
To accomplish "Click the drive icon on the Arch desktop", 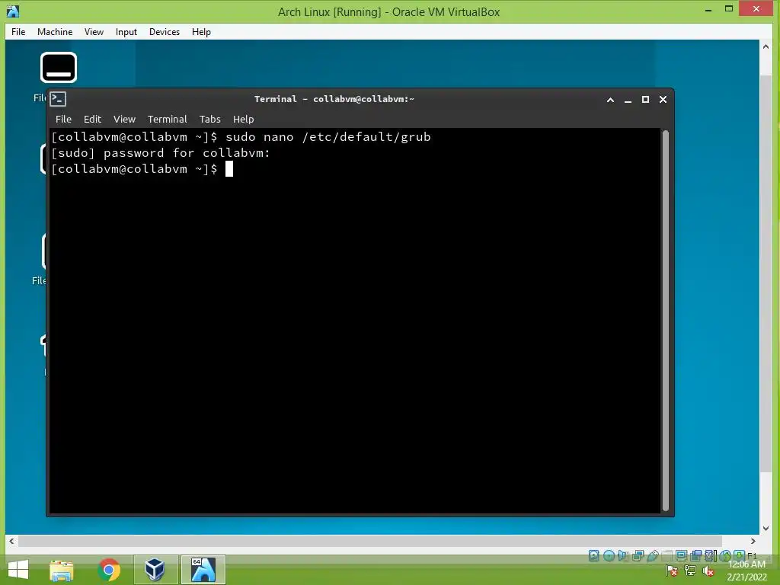I will click(59, 67).
